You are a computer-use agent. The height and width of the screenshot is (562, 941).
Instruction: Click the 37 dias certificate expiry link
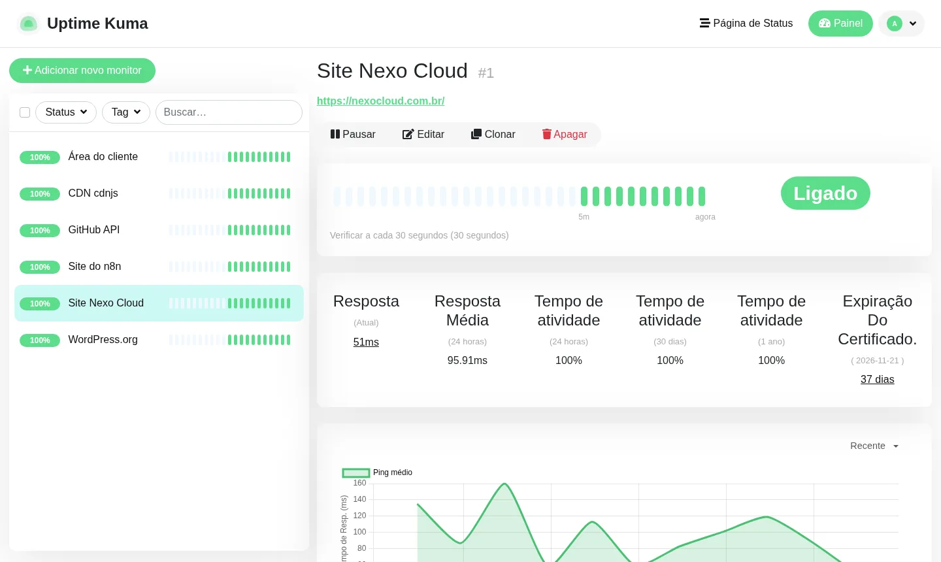[877, 379]
